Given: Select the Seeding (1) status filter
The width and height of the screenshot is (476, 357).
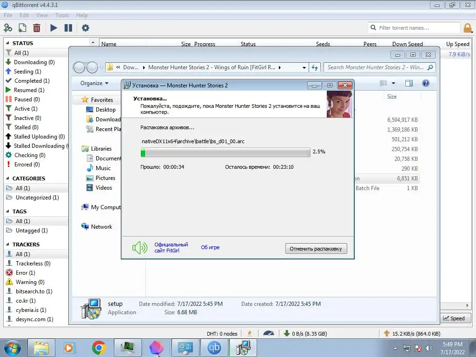Looking at the screenshot, I should click(x=27, y=71).
